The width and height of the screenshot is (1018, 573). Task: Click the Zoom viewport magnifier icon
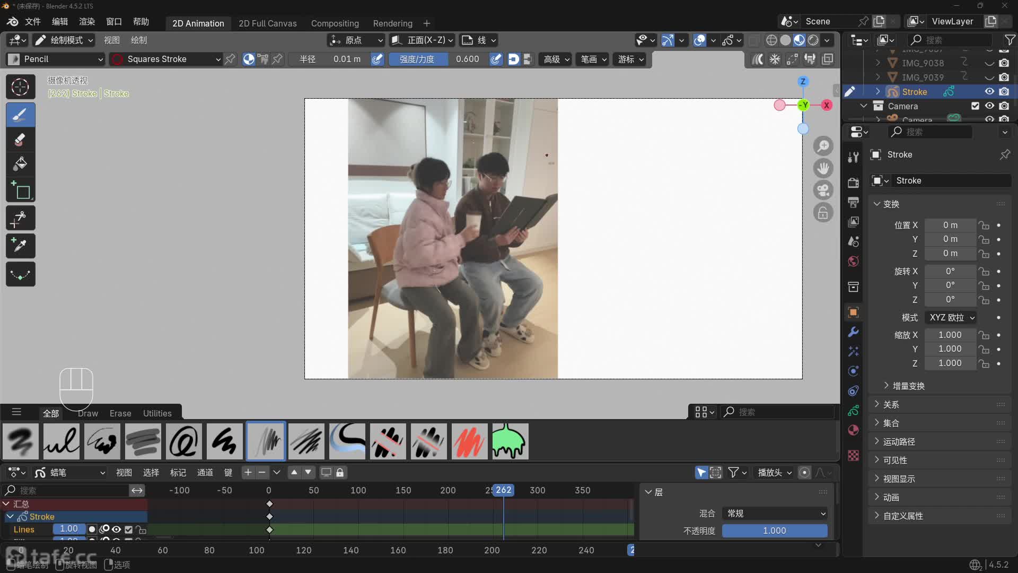(823, 146)
